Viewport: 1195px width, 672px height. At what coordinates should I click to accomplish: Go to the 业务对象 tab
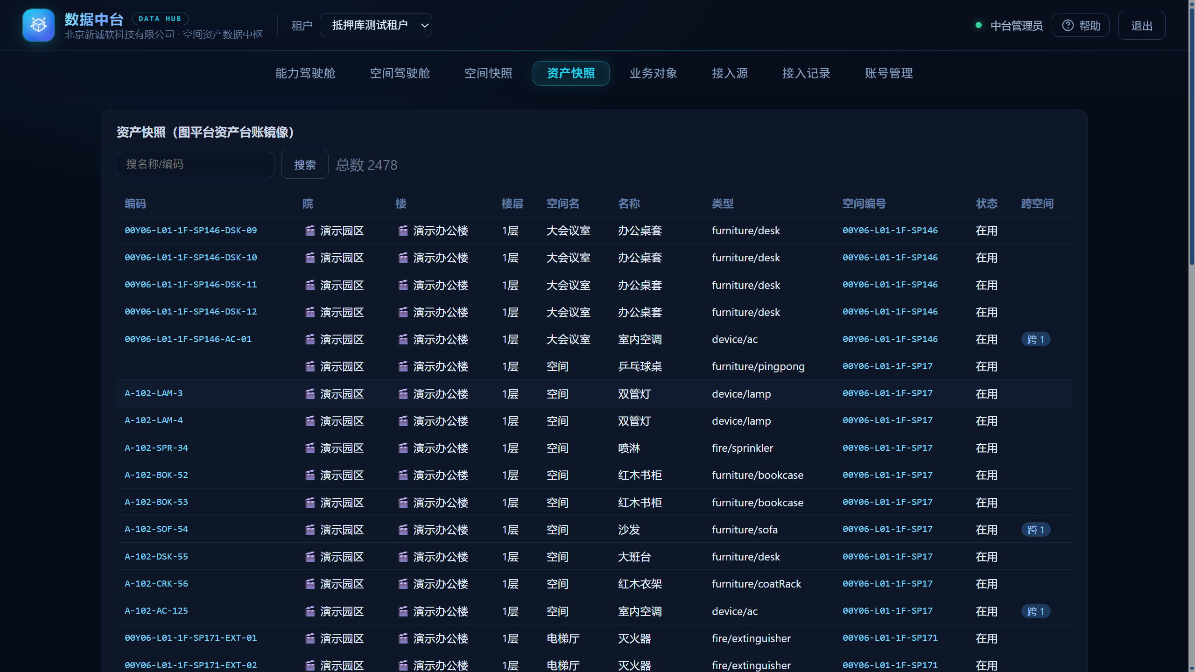point(653,73)
